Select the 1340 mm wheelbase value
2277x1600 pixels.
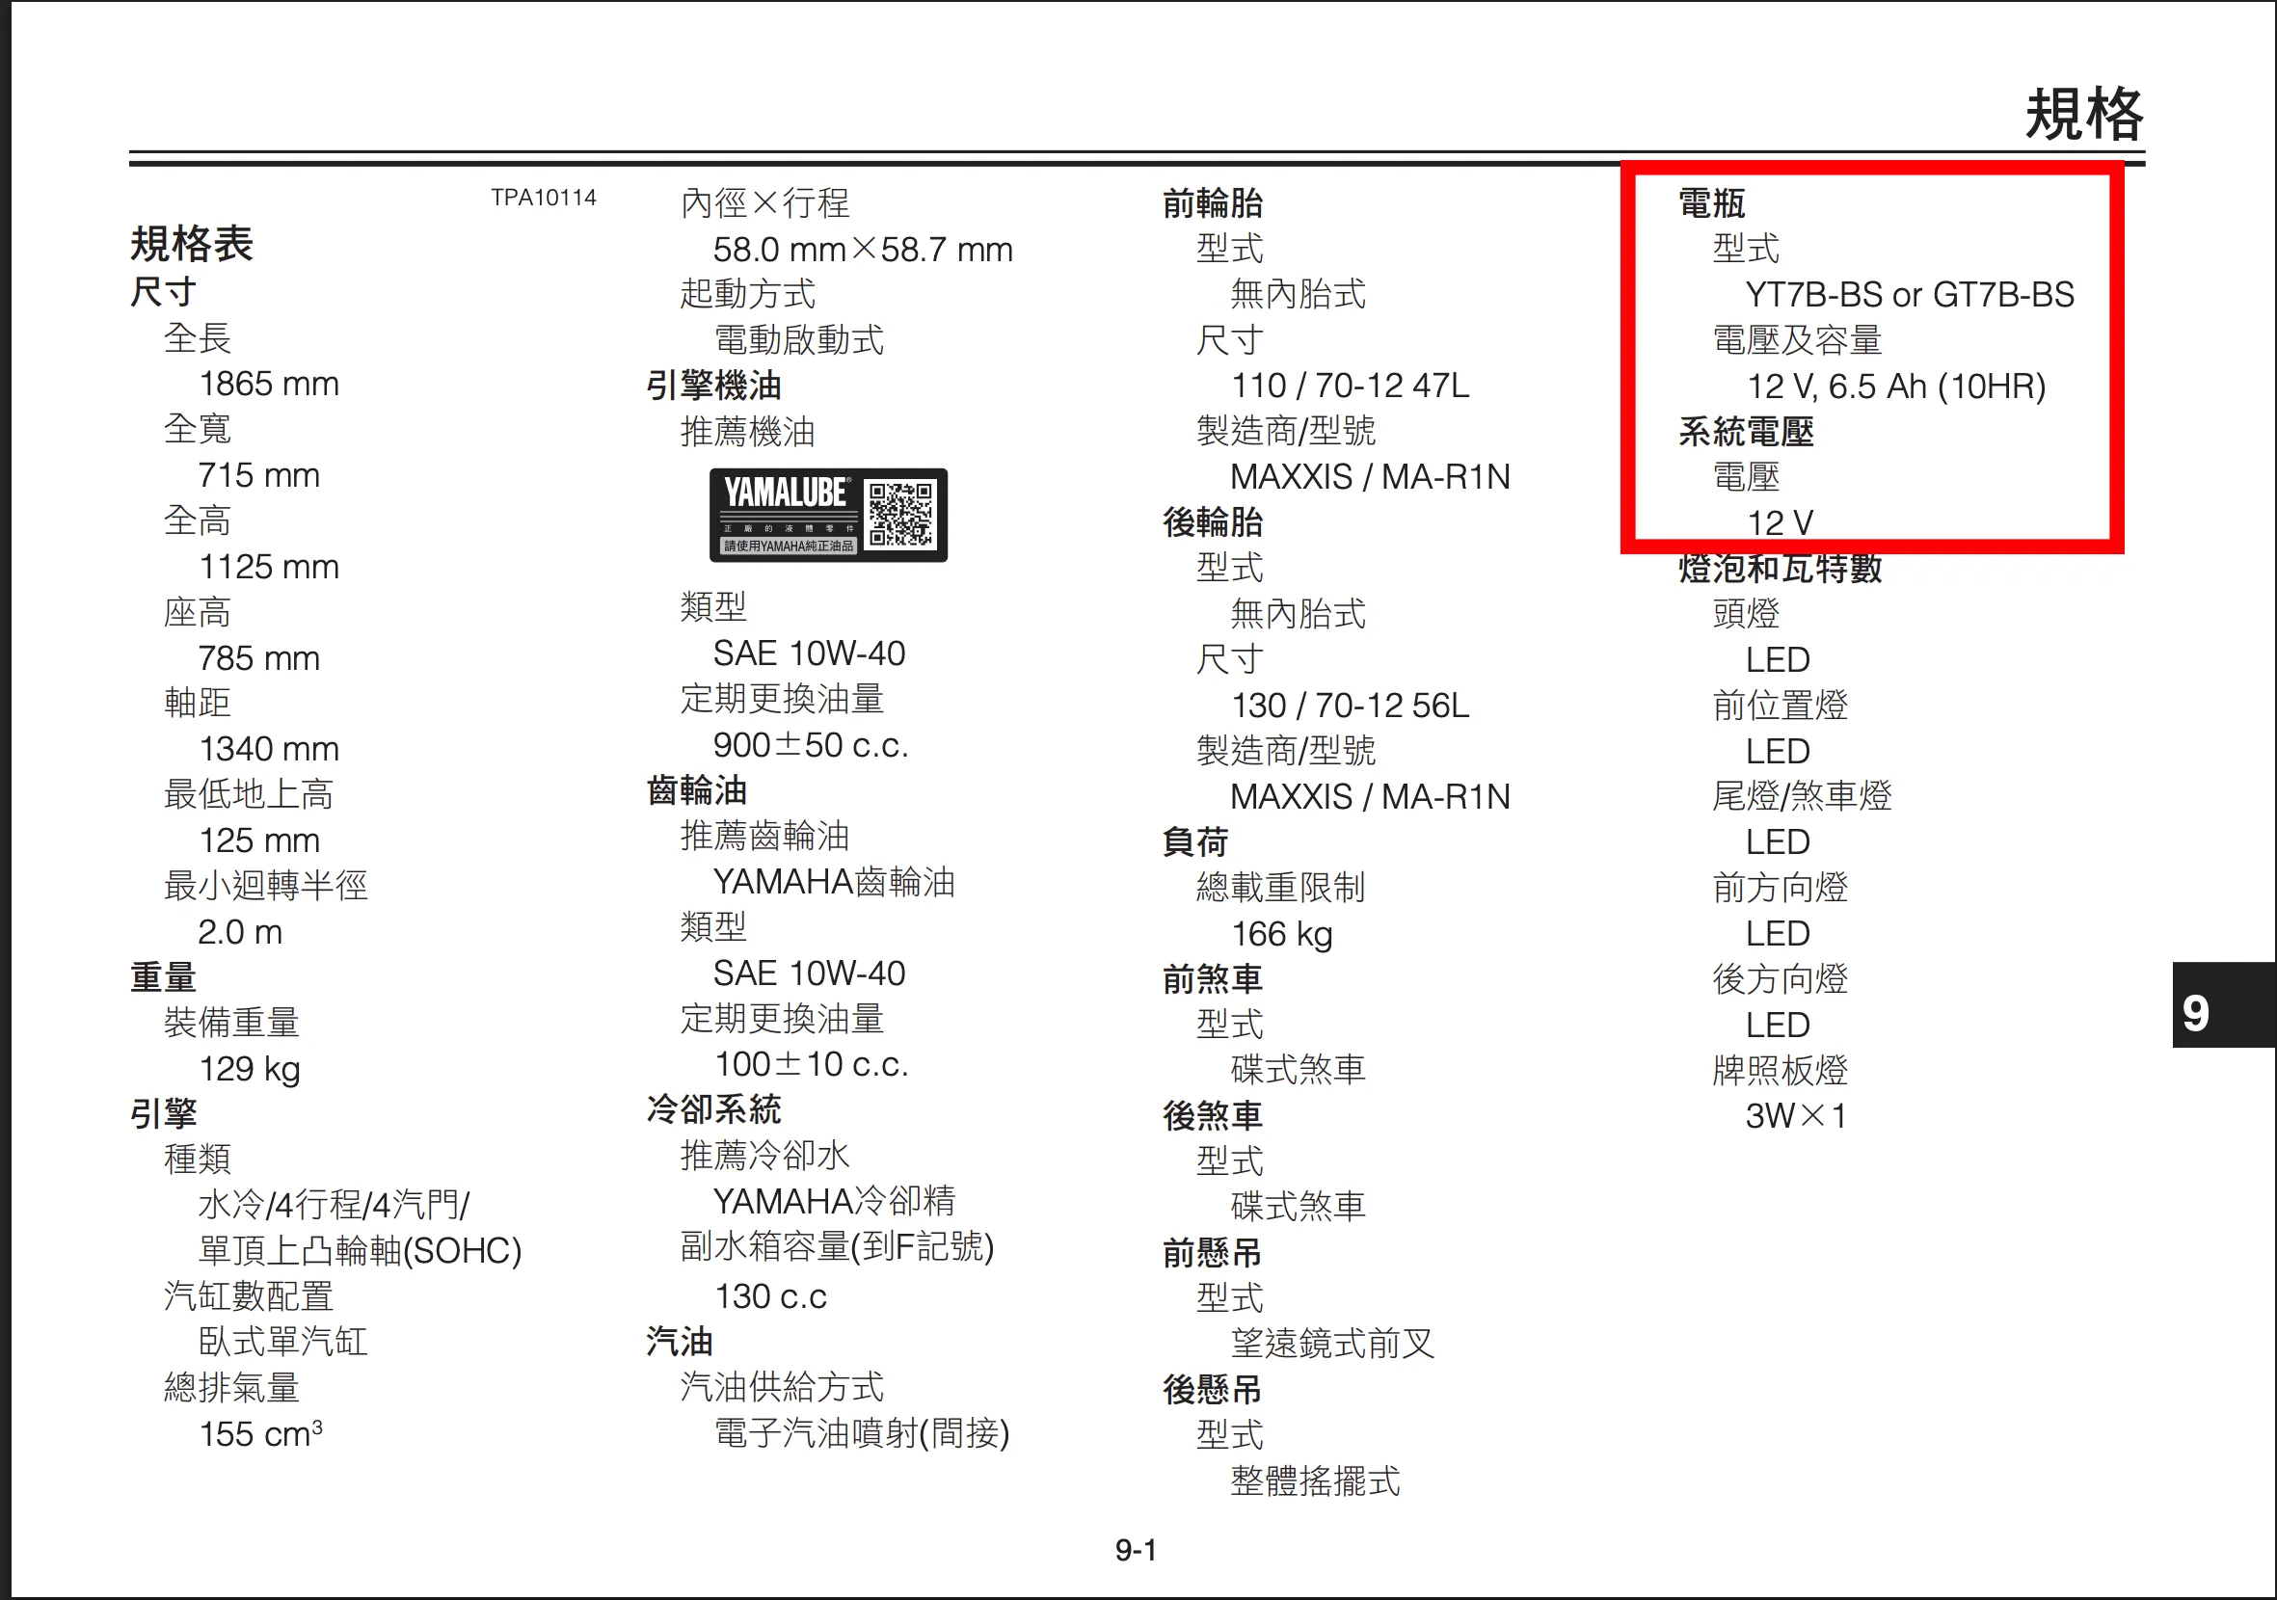[x=269, y=750]
